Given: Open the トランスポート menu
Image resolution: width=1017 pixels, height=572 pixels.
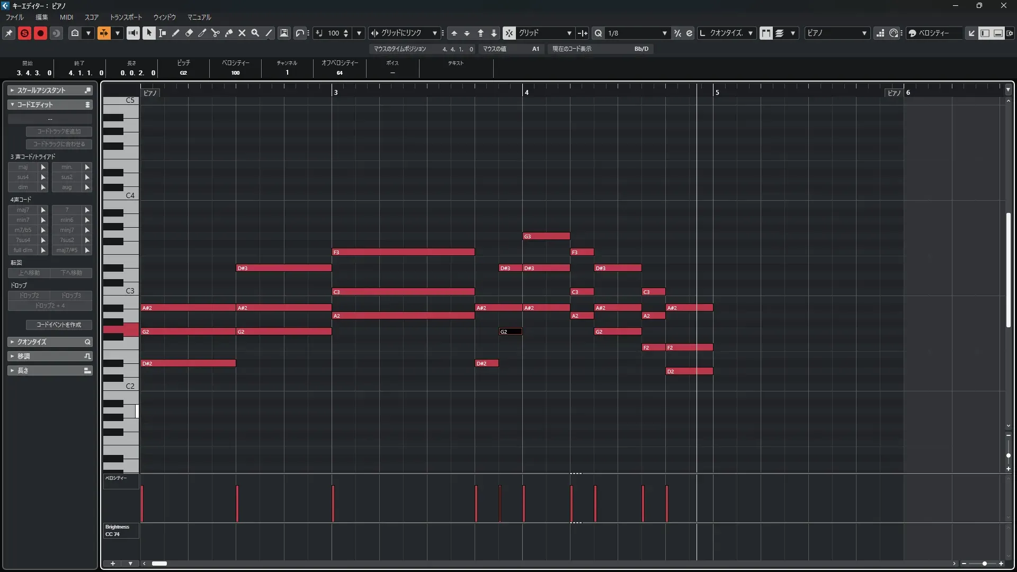Looking at the screenshot, I should click(x=126, y=17).
